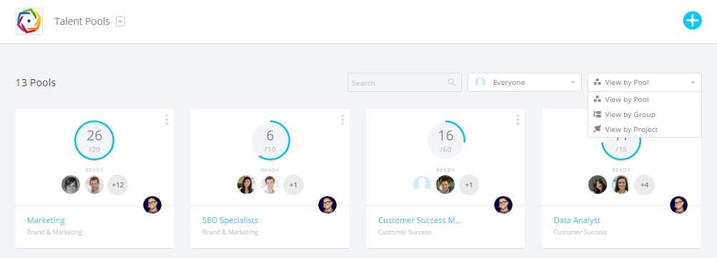Open the Marketing pool link

(46, 220)
